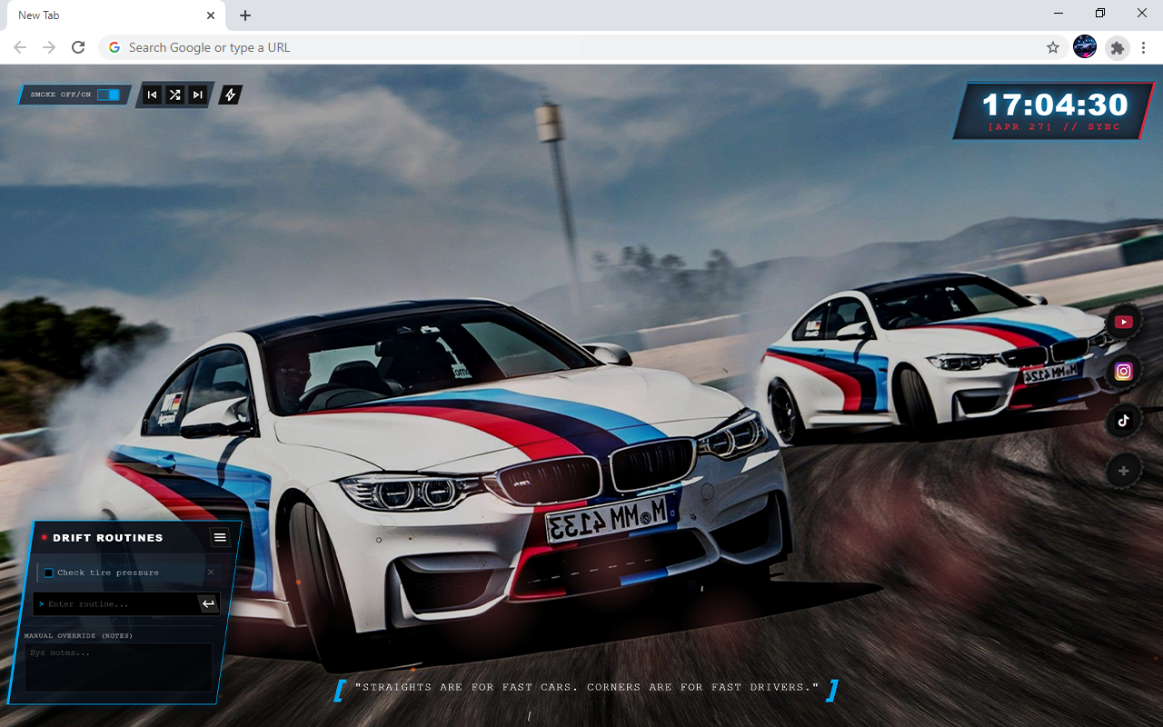Viewport: 1163px width, 727px height.
Task: Click the lightning bolt icon
Action: point(231,95)
